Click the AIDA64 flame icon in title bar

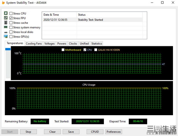[3, 3]
